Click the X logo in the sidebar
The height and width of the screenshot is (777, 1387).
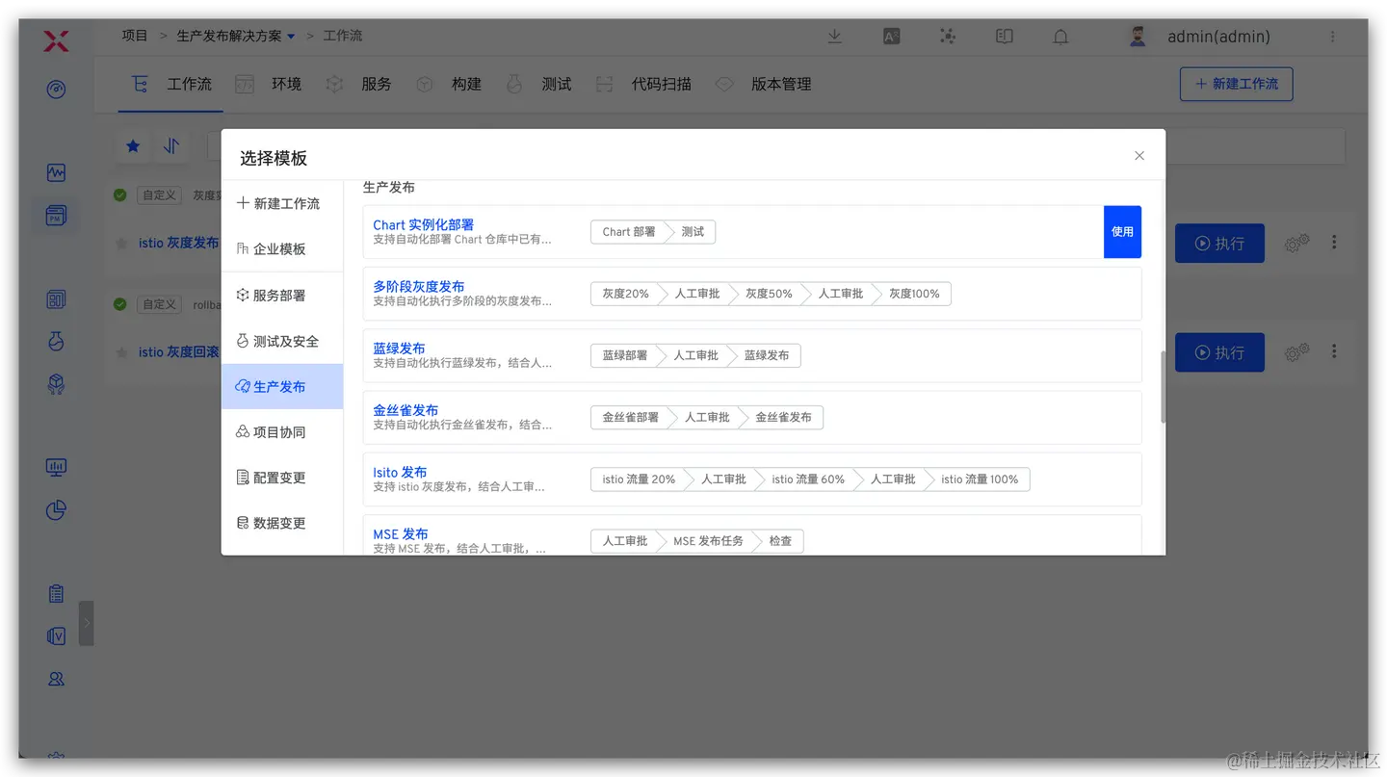coord(56,41)
